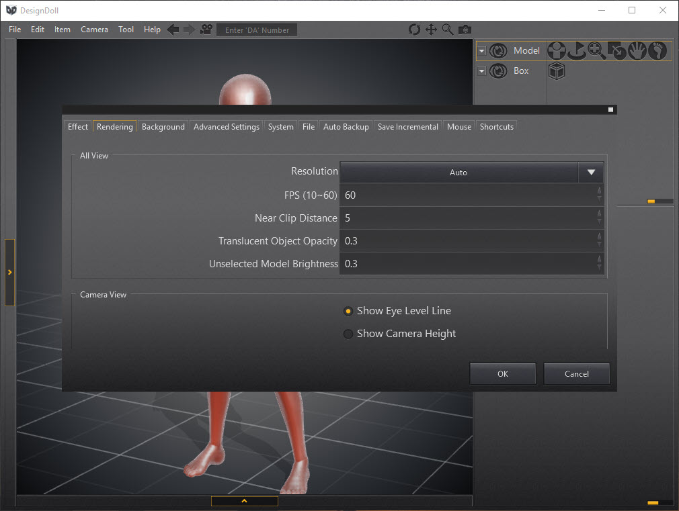Toggle the circular icon beside Box
Image resolution: width=679 pixels, height=511 pixels.
tap(498, 71)
